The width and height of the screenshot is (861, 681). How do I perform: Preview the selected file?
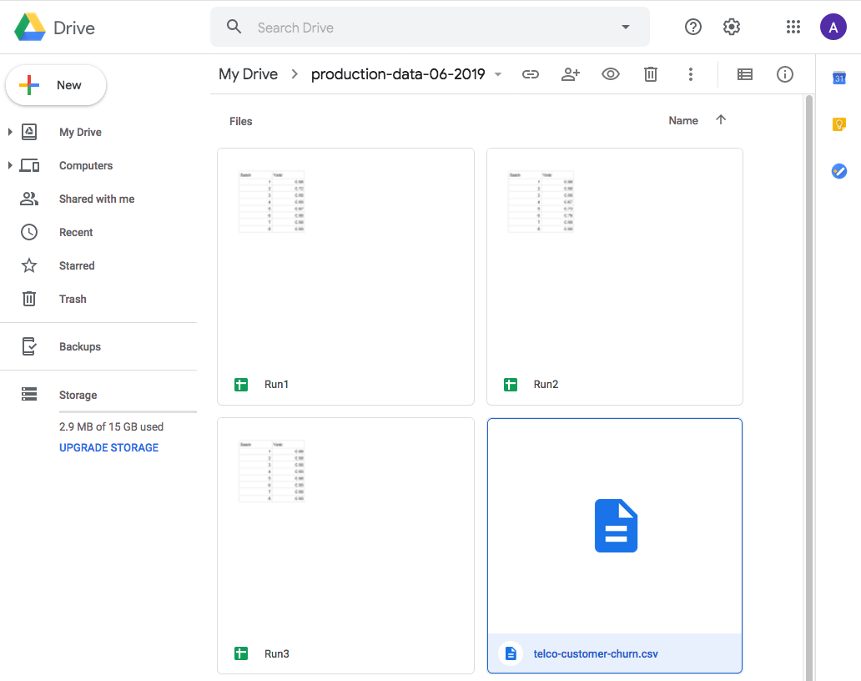click(610, 74)
